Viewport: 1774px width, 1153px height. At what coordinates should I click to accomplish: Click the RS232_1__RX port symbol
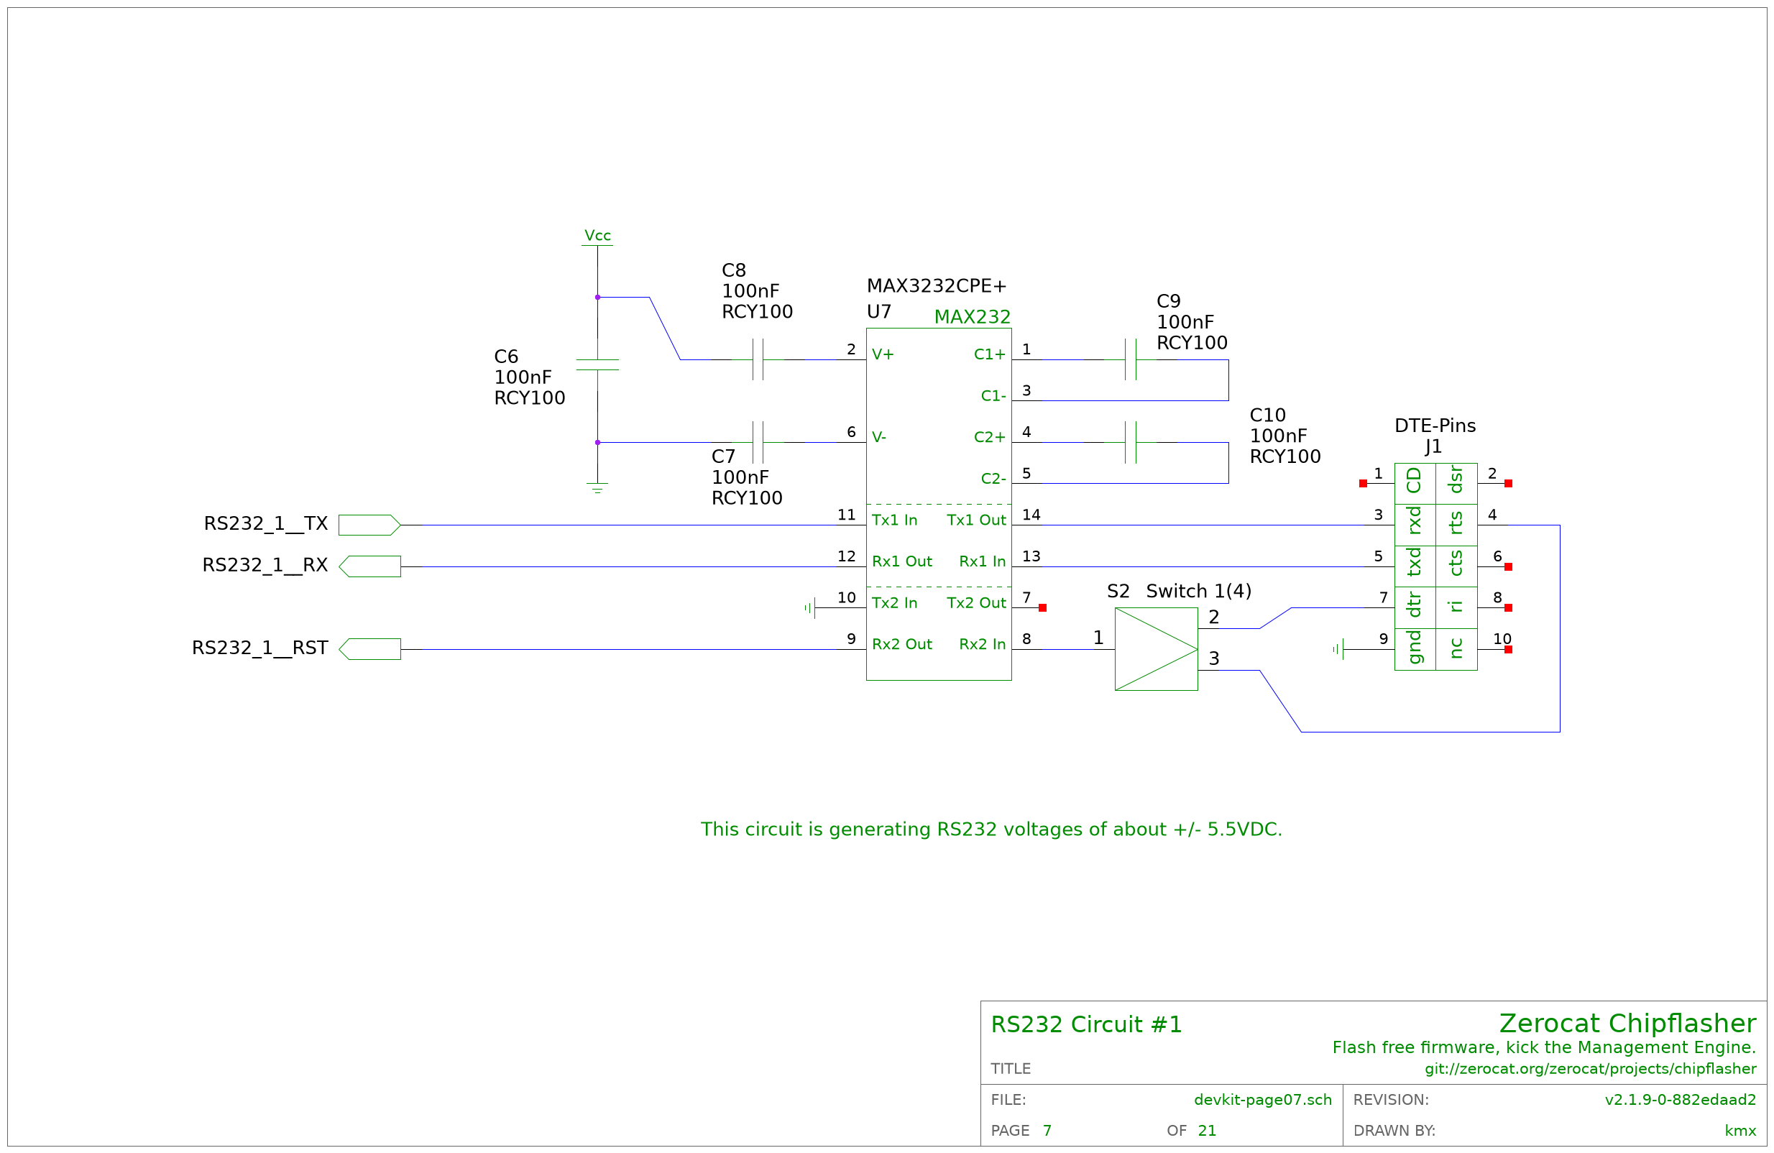point(369,566)
